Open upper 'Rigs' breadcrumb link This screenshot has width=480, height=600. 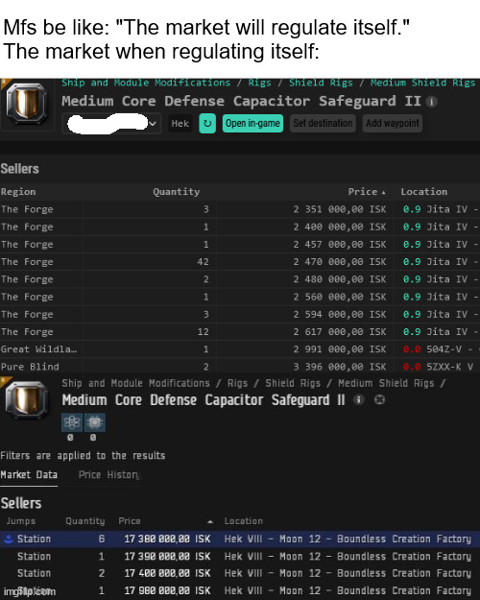[x=259, y=83]
